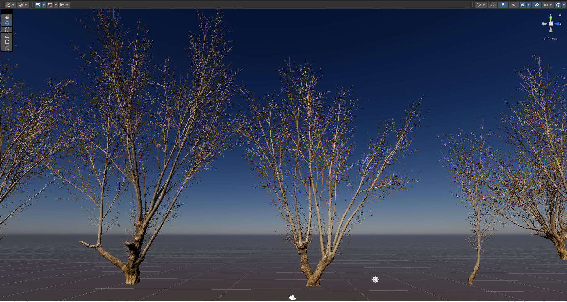Open the camera settings dropdown
This screenshot has height=302, width=567.
pos(550,4)
